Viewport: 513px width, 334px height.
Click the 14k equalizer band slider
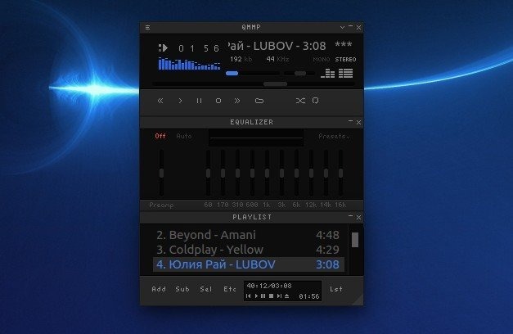click(x=326, y=173)
